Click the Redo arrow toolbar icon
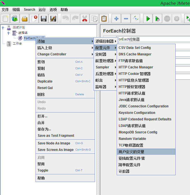190x195 pixels. 75,19
